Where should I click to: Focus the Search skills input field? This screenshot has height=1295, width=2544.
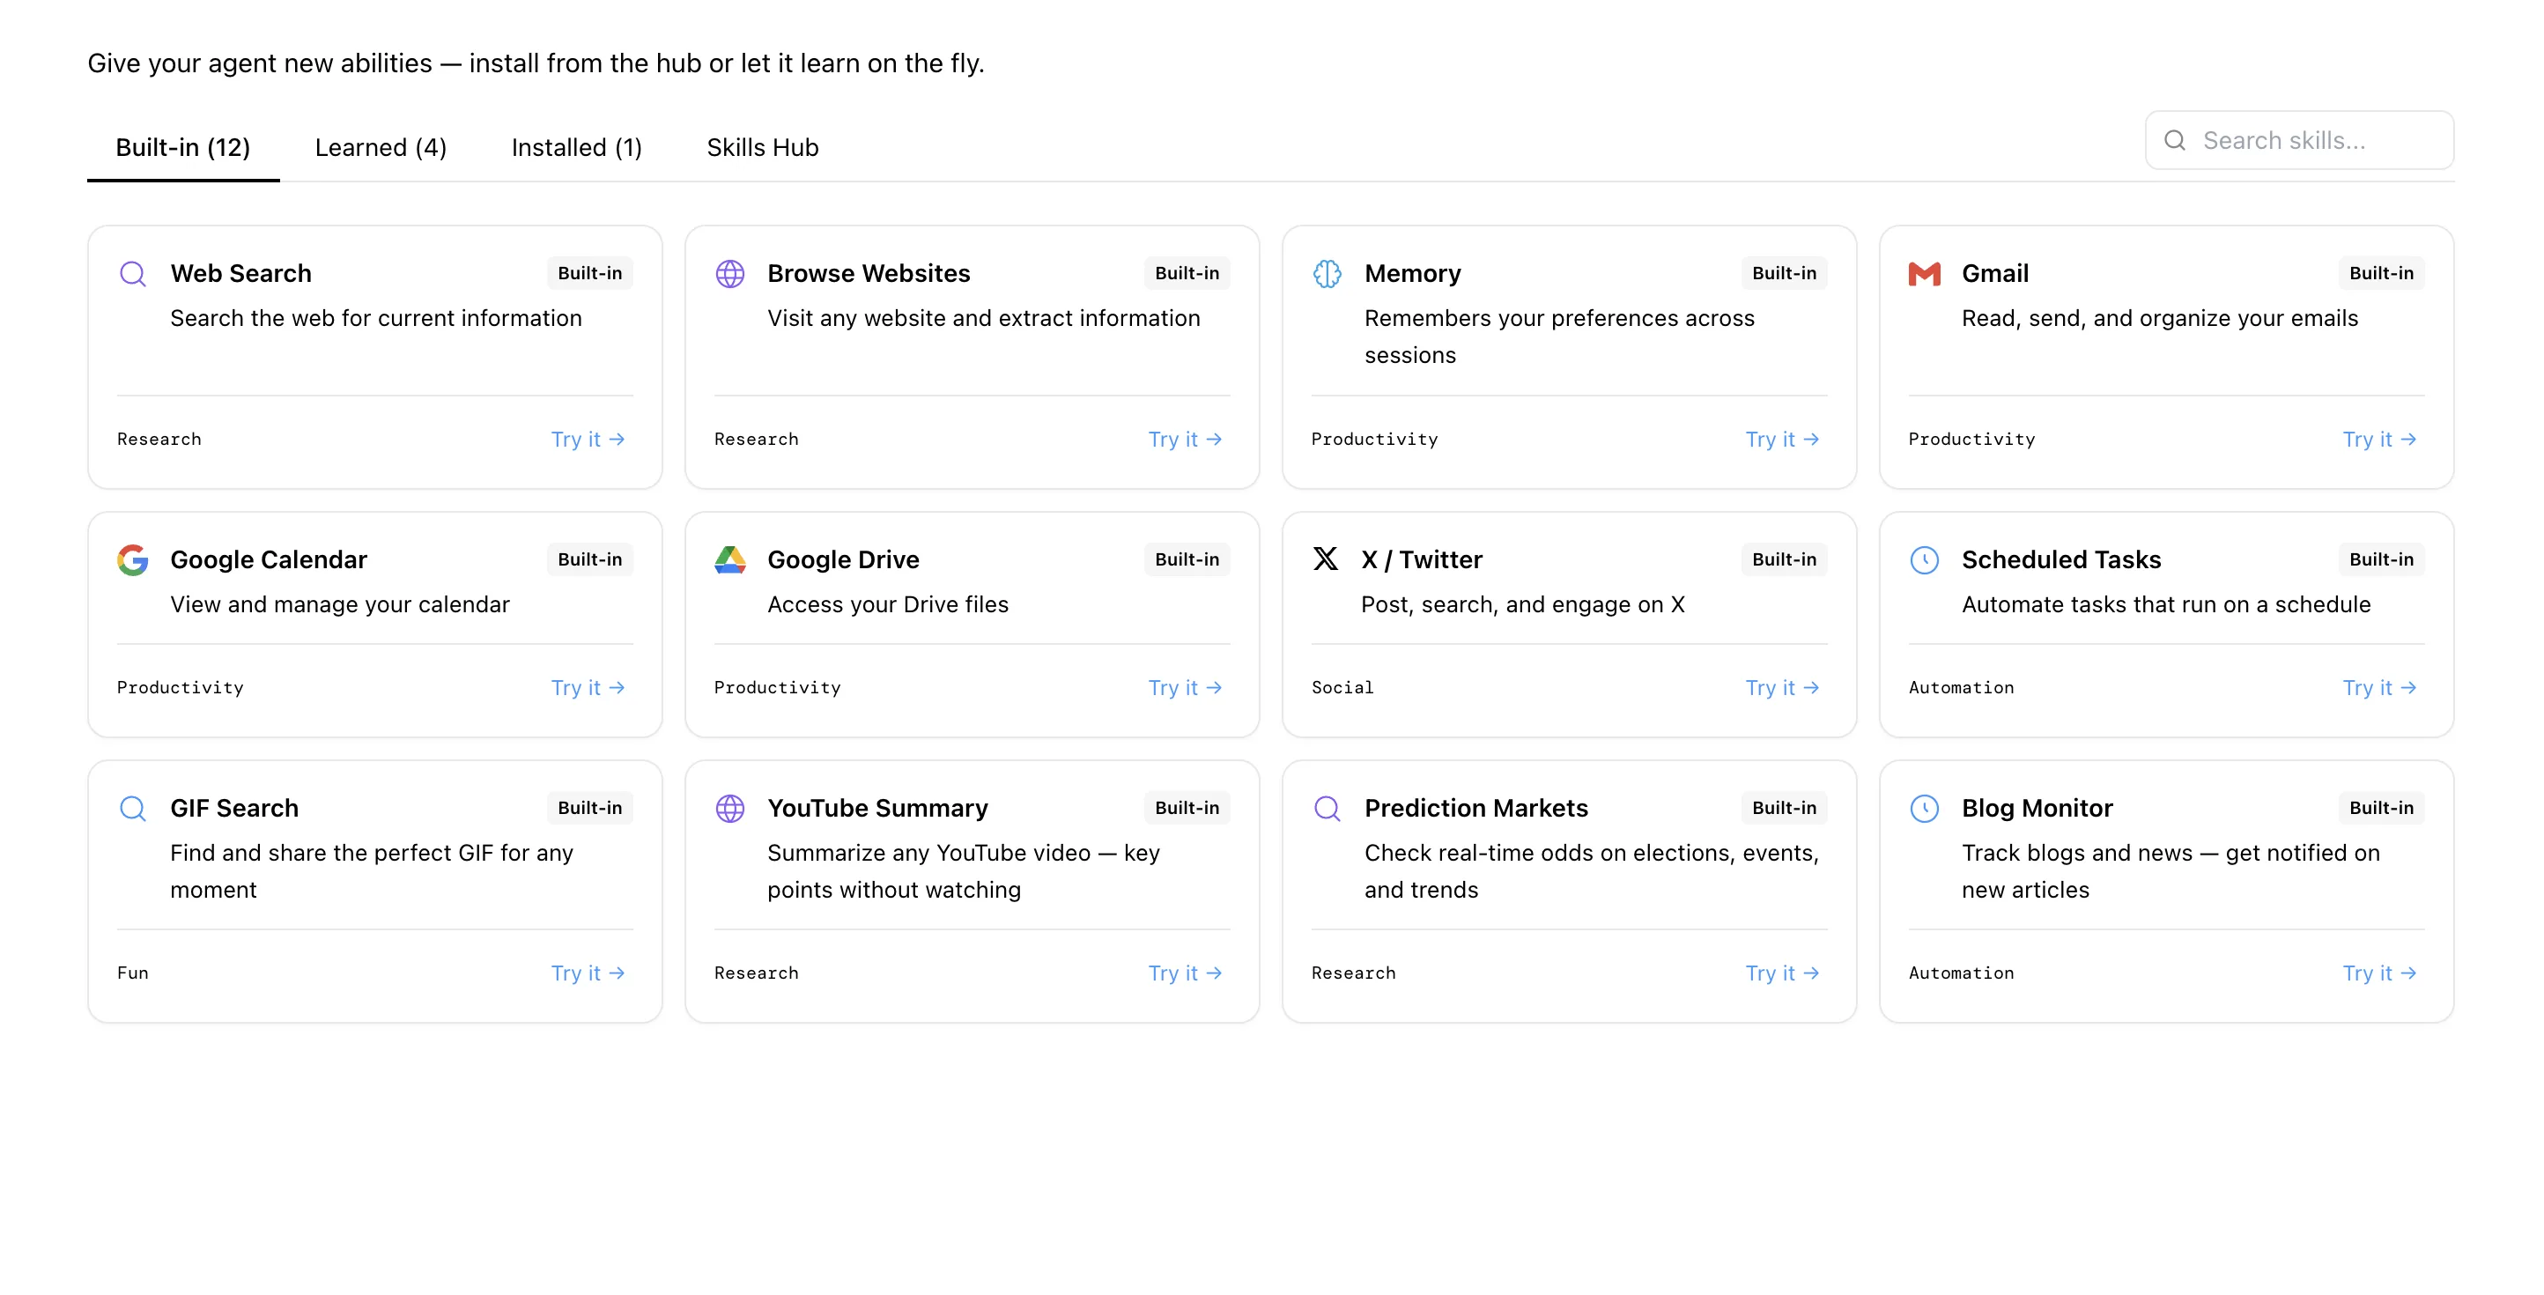pos(2311,140)
